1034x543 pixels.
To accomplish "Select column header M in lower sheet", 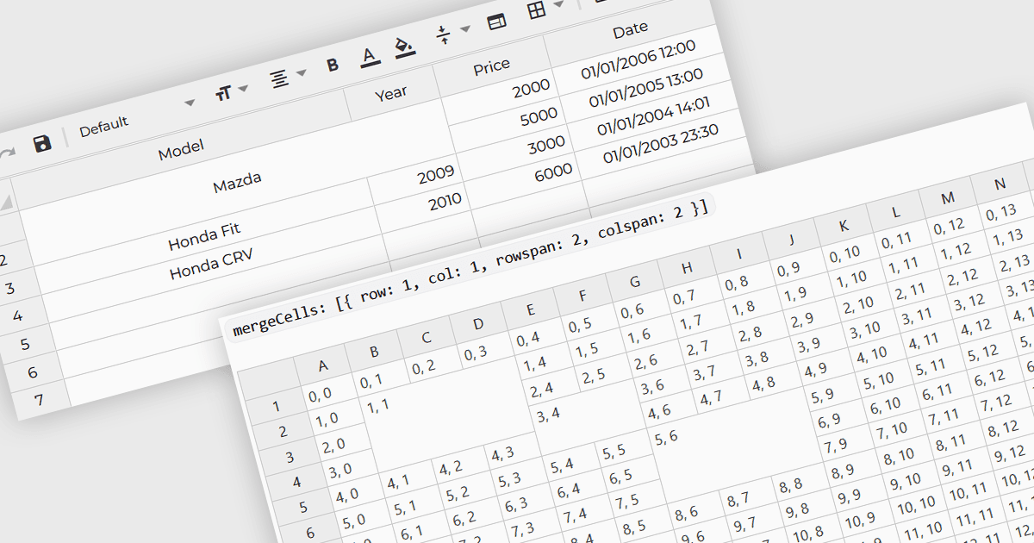I will [x=948, y=197].
